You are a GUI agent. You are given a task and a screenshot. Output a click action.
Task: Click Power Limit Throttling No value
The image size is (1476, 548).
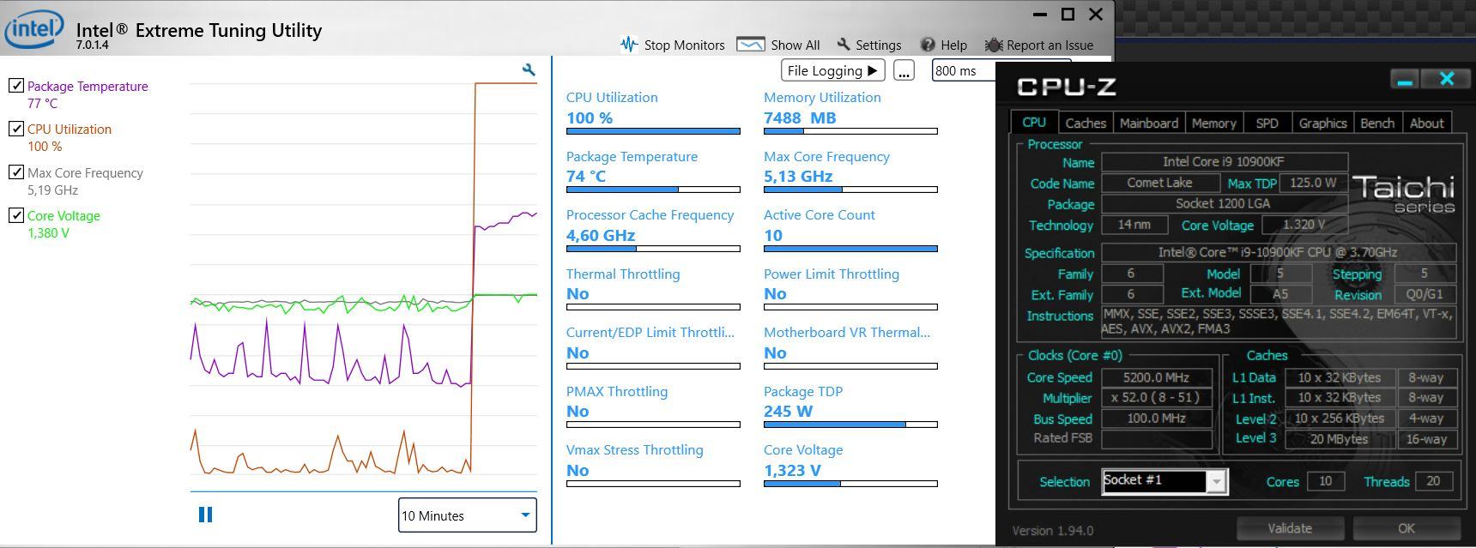tap(775, 293)
